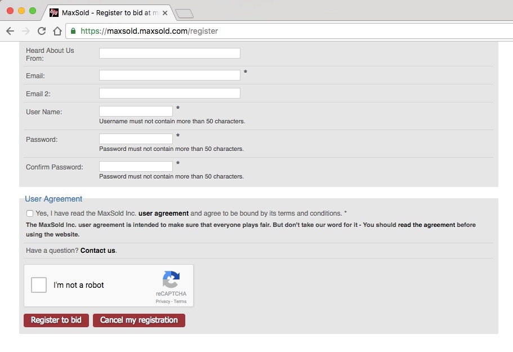Click the 'I'm not a robot' text

78,285
